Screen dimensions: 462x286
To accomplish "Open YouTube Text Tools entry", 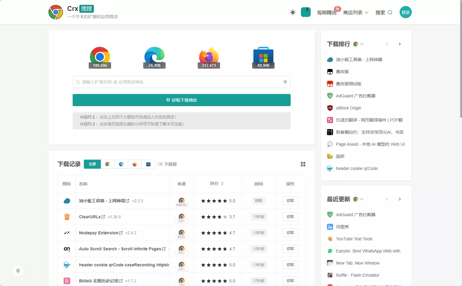I will click(354, 239).
